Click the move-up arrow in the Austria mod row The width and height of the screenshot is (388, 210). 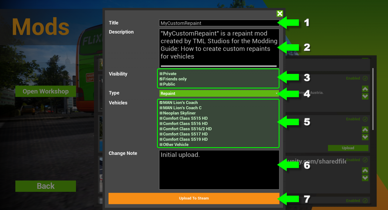[x=365, y=89]
